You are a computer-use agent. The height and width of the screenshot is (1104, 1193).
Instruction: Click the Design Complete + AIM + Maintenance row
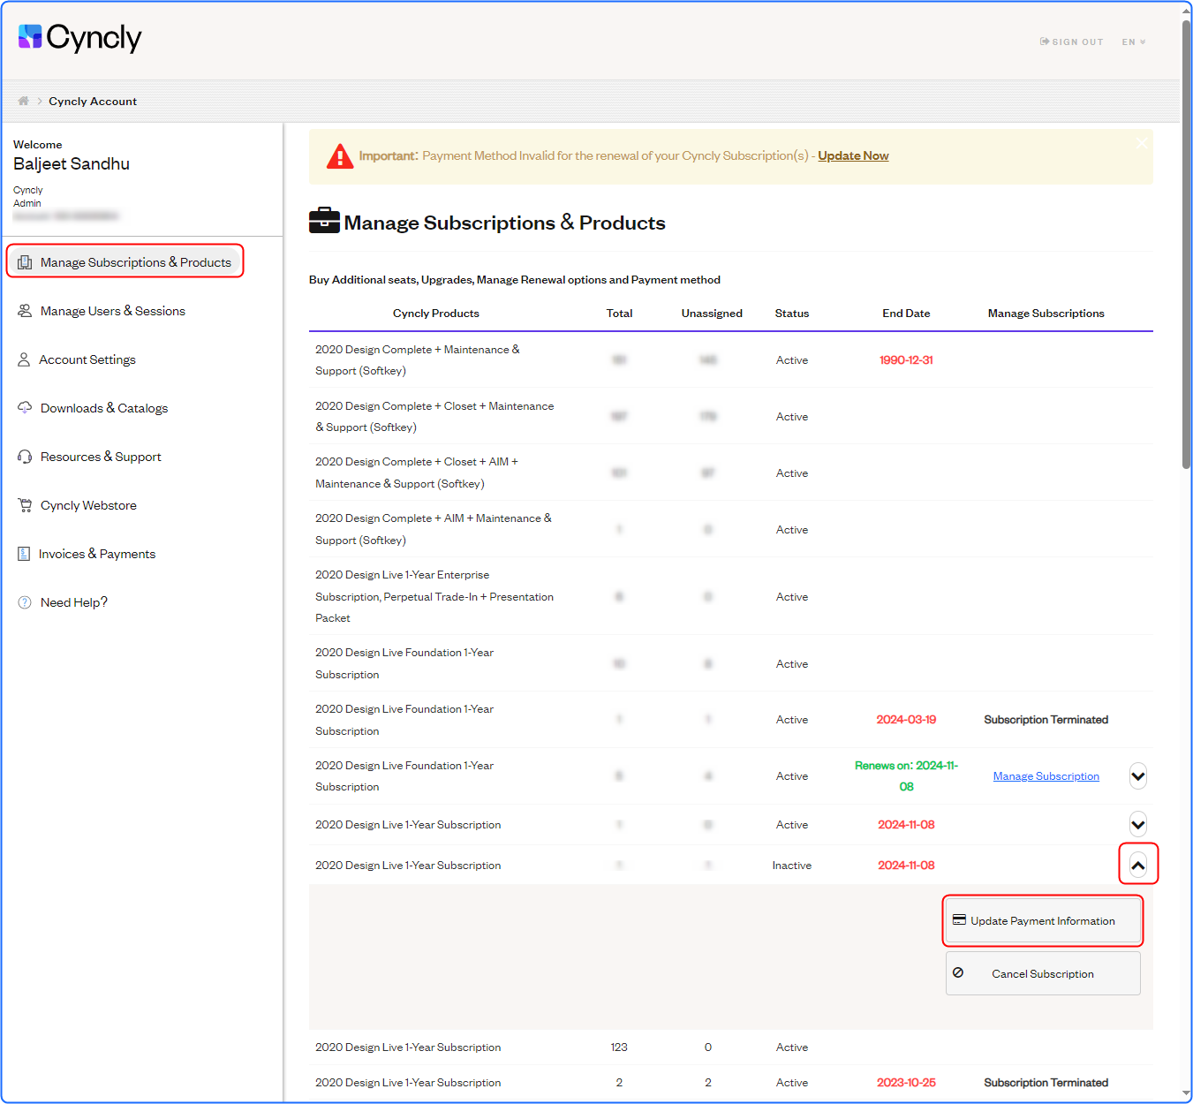(x=730, y=529)
